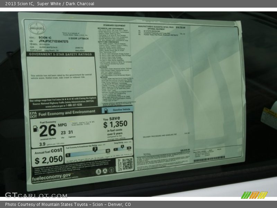
Task: Click the smog rating marker '5'
Action: [x=122, y=146]
